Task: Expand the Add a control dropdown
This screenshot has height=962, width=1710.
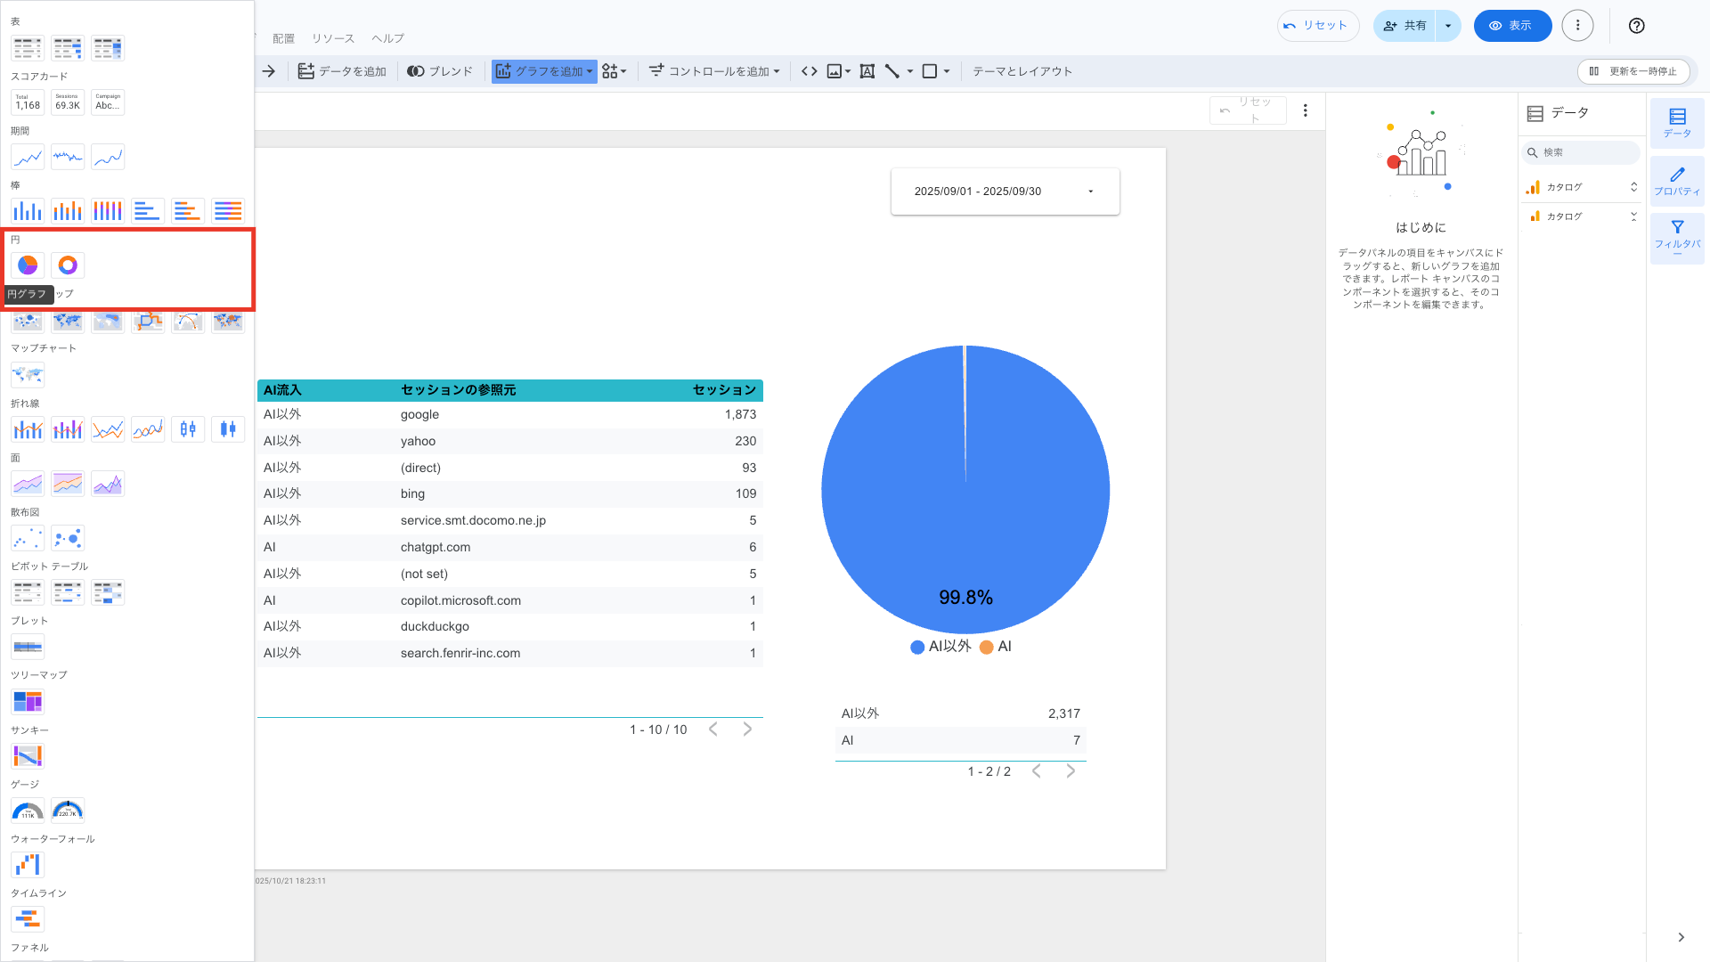Action: pyautogui.click(x=714, y=71)
